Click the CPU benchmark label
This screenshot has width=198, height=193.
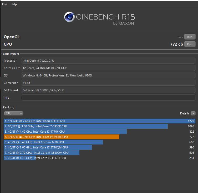pyautogui.click(x=8, y=44)
